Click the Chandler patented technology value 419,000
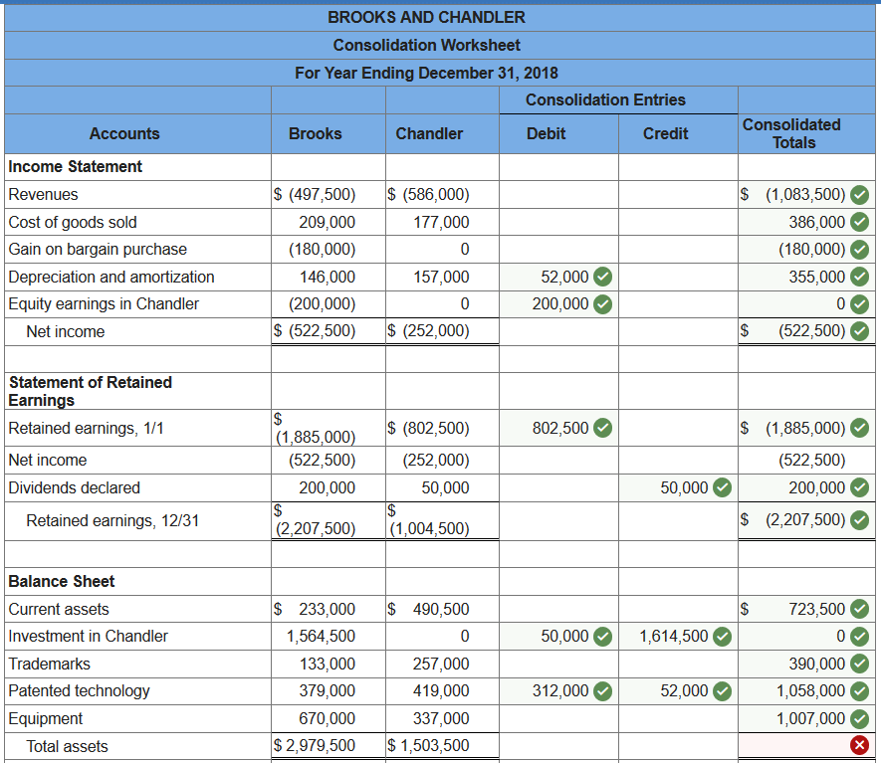 tap(441, 691)
